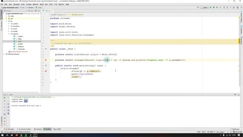Click run gutter arrow beside class _Peek
The height and width of the screenshot is (137, 243).
click(46, 49)
